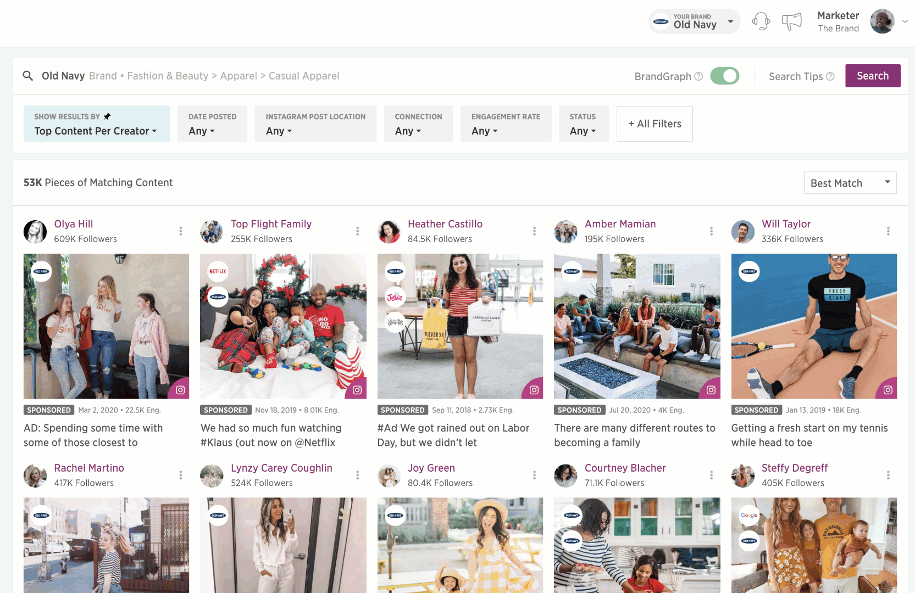Image resolution: width=915 pixels, height=593 pixels.
Task: Click the All Filters button
Action: click(x=655, y=124)
